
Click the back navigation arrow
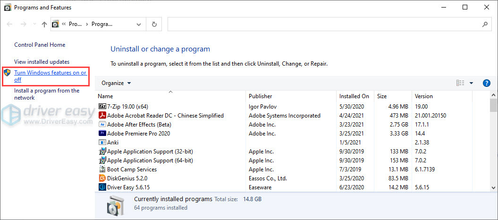[9, 24]
